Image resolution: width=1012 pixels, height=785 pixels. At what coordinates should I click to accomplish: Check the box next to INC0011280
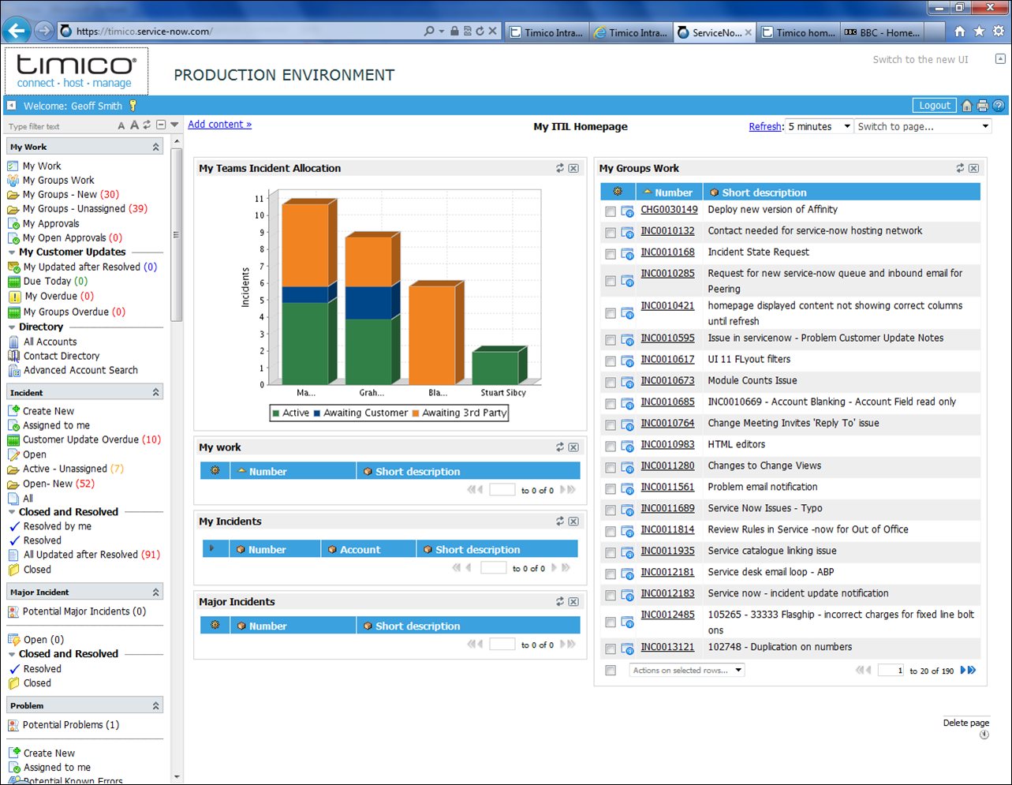[611, 469]
